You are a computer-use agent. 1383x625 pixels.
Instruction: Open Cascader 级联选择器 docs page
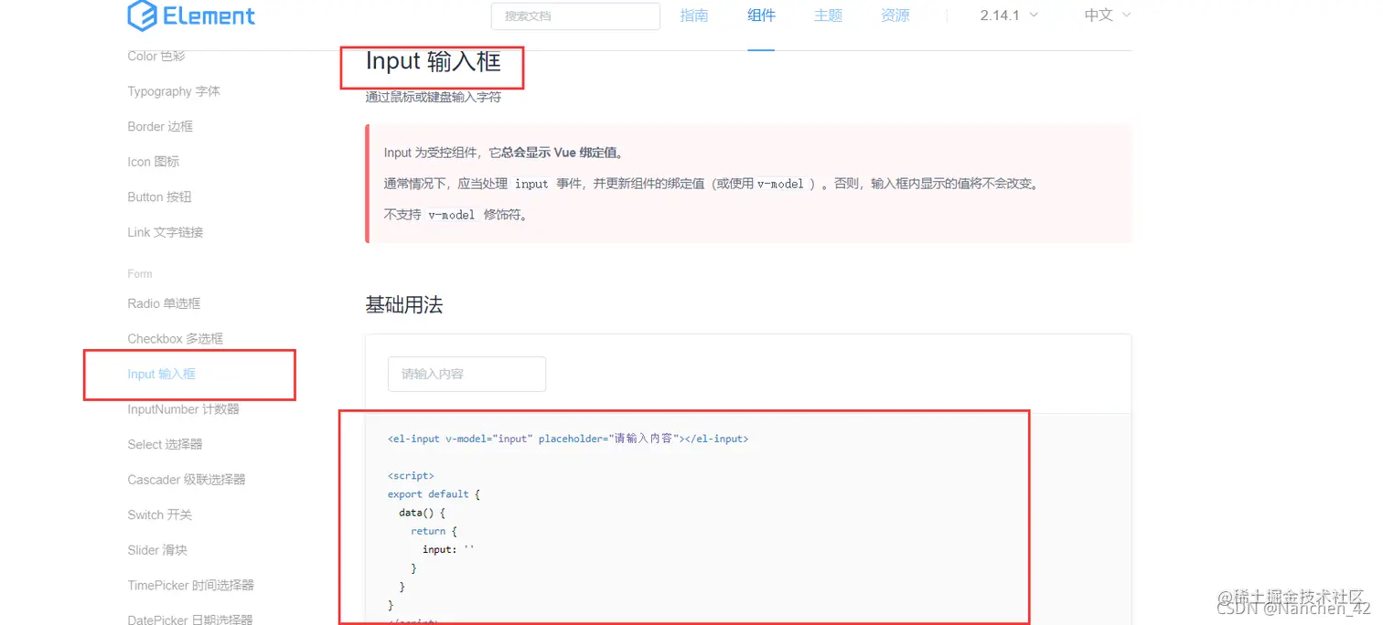tap(187, 480)
